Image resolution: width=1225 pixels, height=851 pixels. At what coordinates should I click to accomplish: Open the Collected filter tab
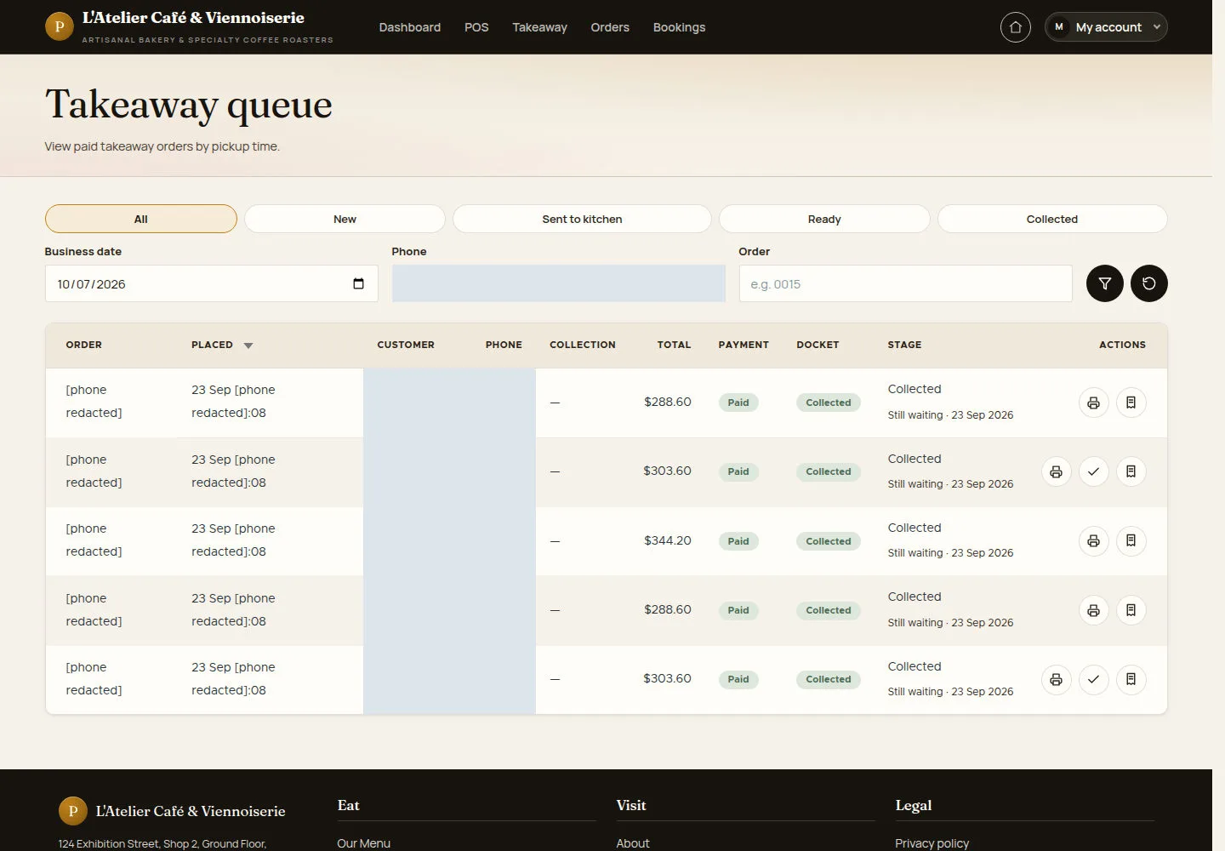tap(1052, 219)
